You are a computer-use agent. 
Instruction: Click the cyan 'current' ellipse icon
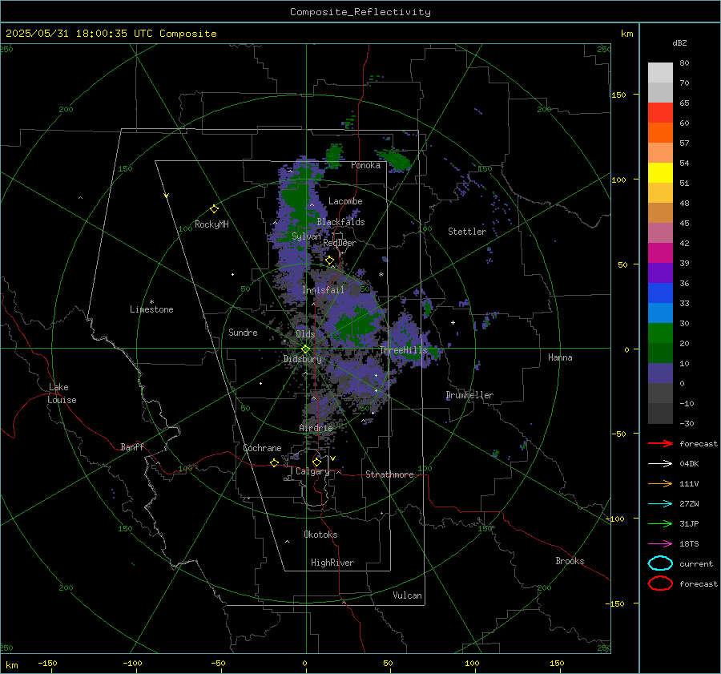660,563
